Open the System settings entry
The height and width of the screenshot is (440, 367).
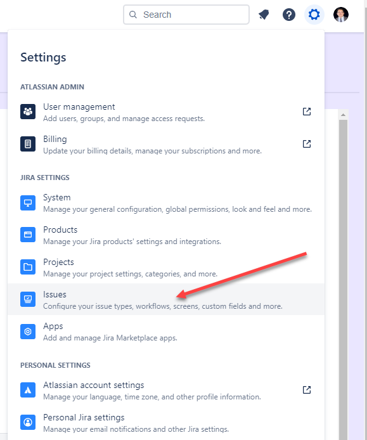[x=166, y=203]
